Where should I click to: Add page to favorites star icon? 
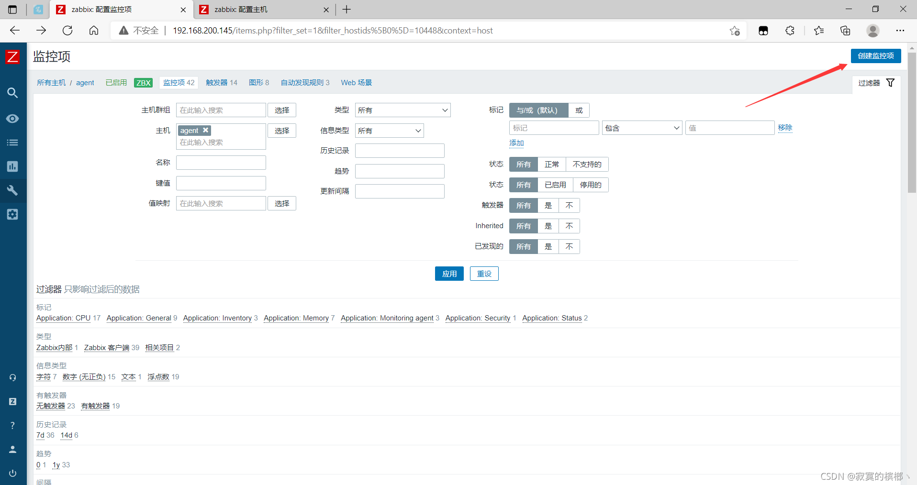pos(735,31)
